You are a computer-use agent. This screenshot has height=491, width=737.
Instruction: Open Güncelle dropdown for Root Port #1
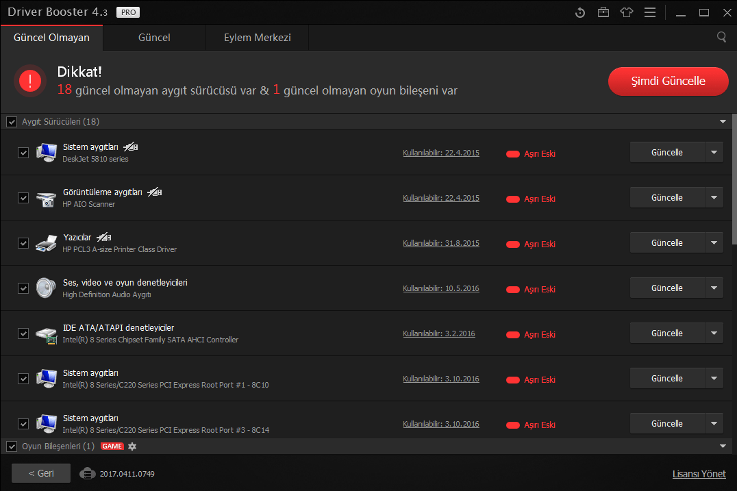point(714,378)
